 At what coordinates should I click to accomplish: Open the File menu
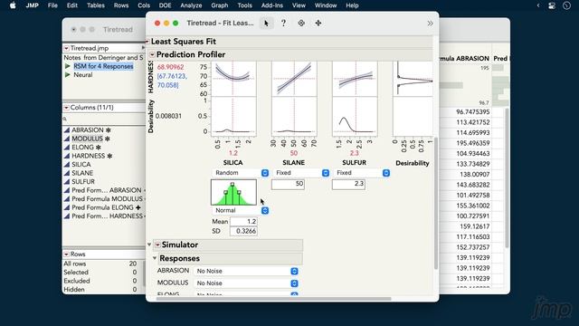(52, 5)
